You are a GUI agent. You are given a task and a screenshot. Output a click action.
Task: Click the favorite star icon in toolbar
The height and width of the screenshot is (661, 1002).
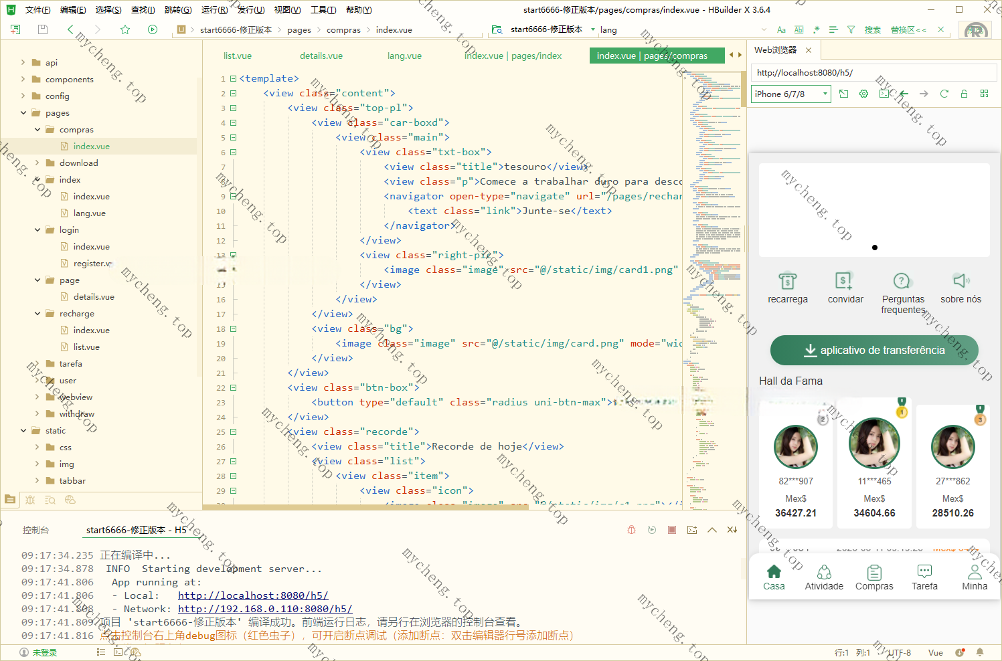click(x=125, y=29)
